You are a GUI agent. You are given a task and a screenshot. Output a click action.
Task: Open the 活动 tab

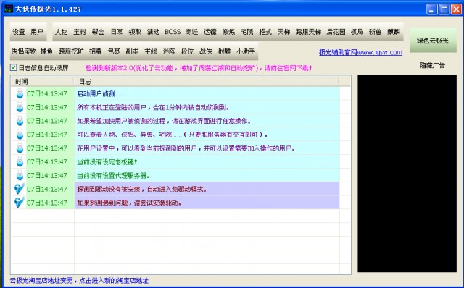(x=153, y=32)
